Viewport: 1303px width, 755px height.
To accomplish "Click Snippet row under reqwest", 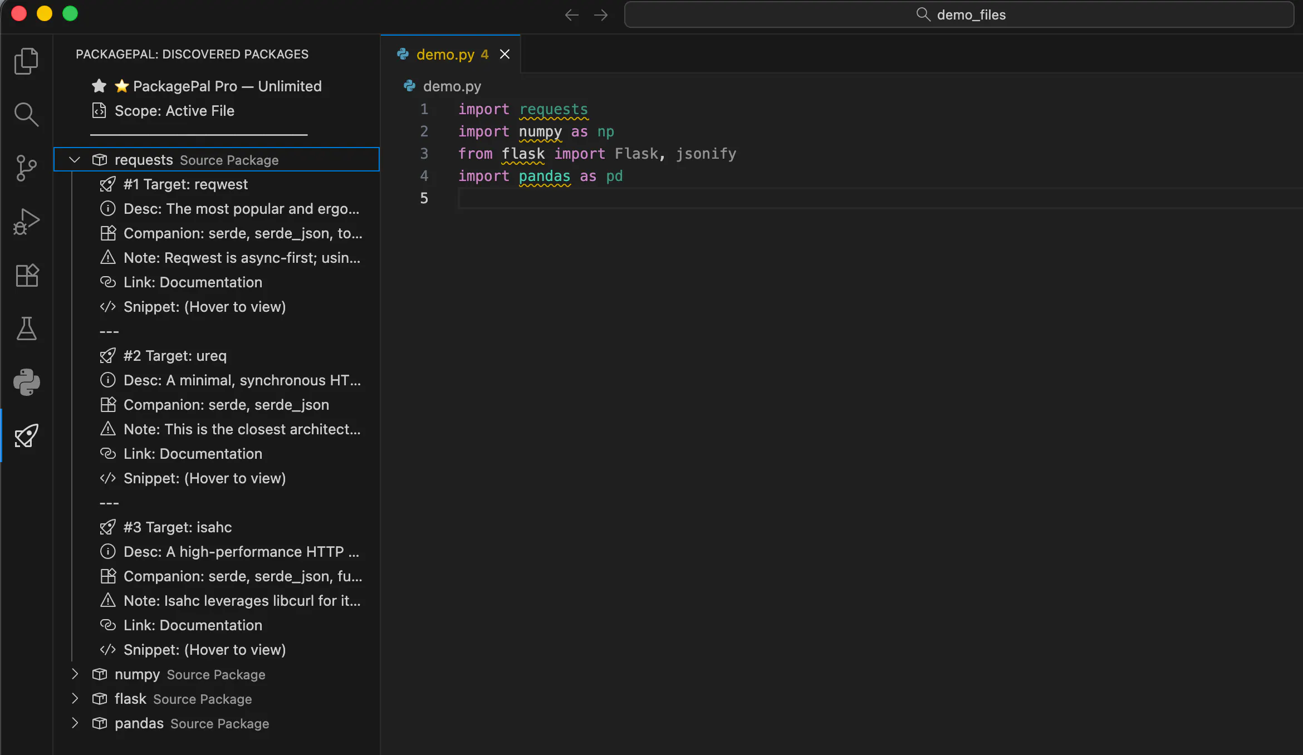I will tap(217, 307).
